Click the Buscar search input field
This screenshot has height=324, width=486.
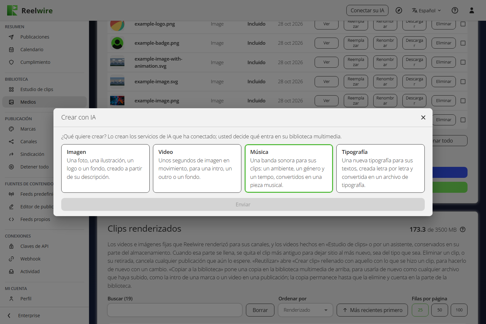175,310
